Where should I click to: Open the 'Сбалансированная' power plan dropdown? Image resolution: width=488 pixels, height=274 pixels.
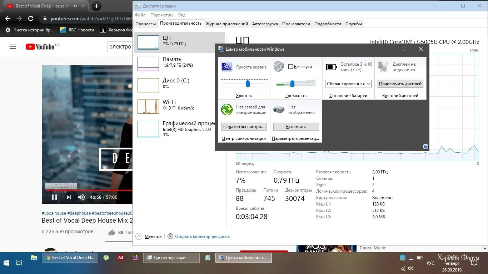click(348, 84)
